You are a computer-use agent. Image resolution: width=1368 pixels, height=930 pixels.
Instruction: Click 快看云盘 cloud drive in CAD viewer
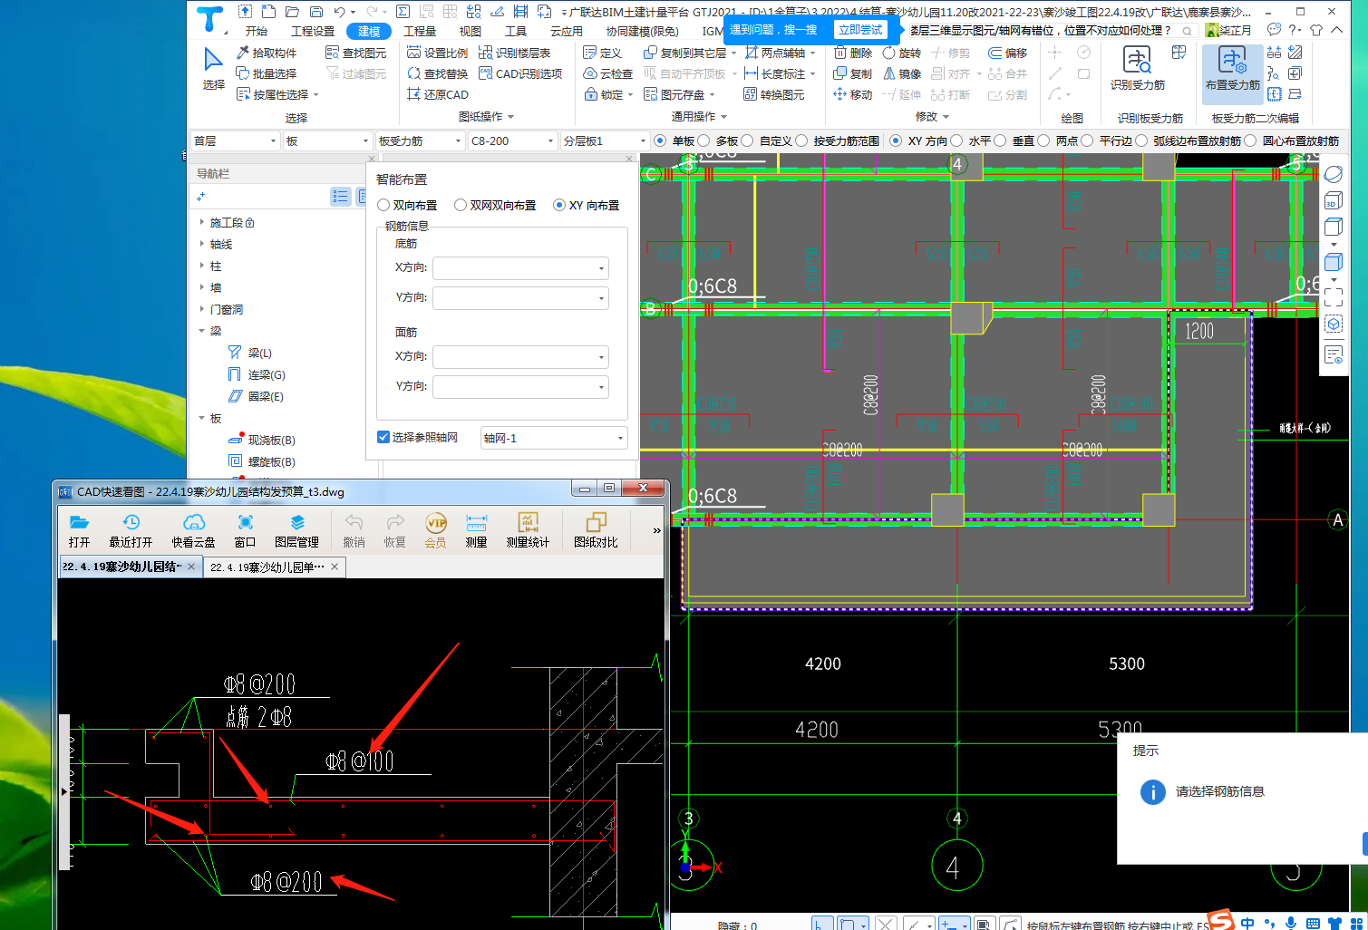click(x=194, y=530)
